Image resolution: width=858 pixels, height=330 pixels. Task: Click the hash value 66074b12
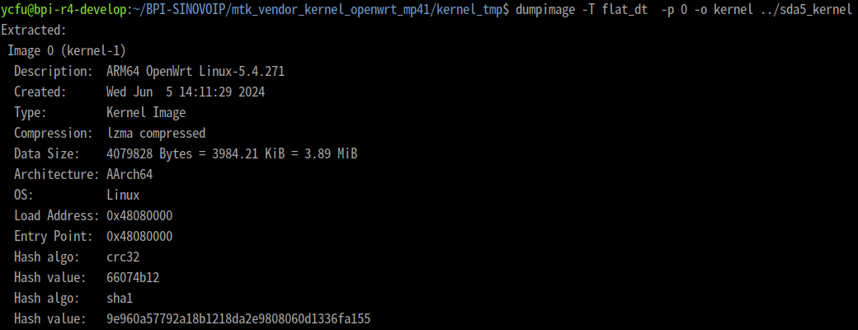[133, 277]
